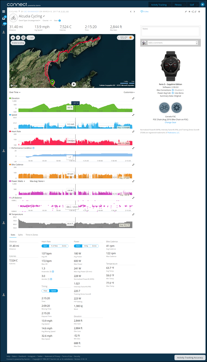
Task: Select % of Max in the Heart Rate toggle
Action: coord(54,246)
